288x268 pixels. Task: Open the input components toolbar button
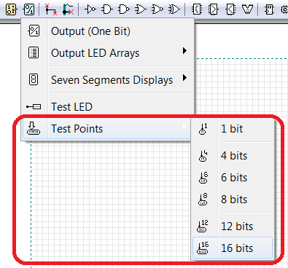(x=11, y=9)
